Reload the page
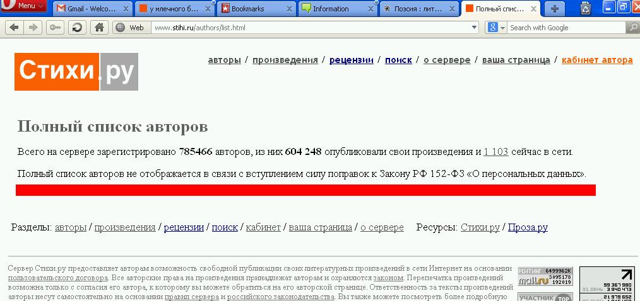Screen dimensions: 640x301 coord(77,27)
